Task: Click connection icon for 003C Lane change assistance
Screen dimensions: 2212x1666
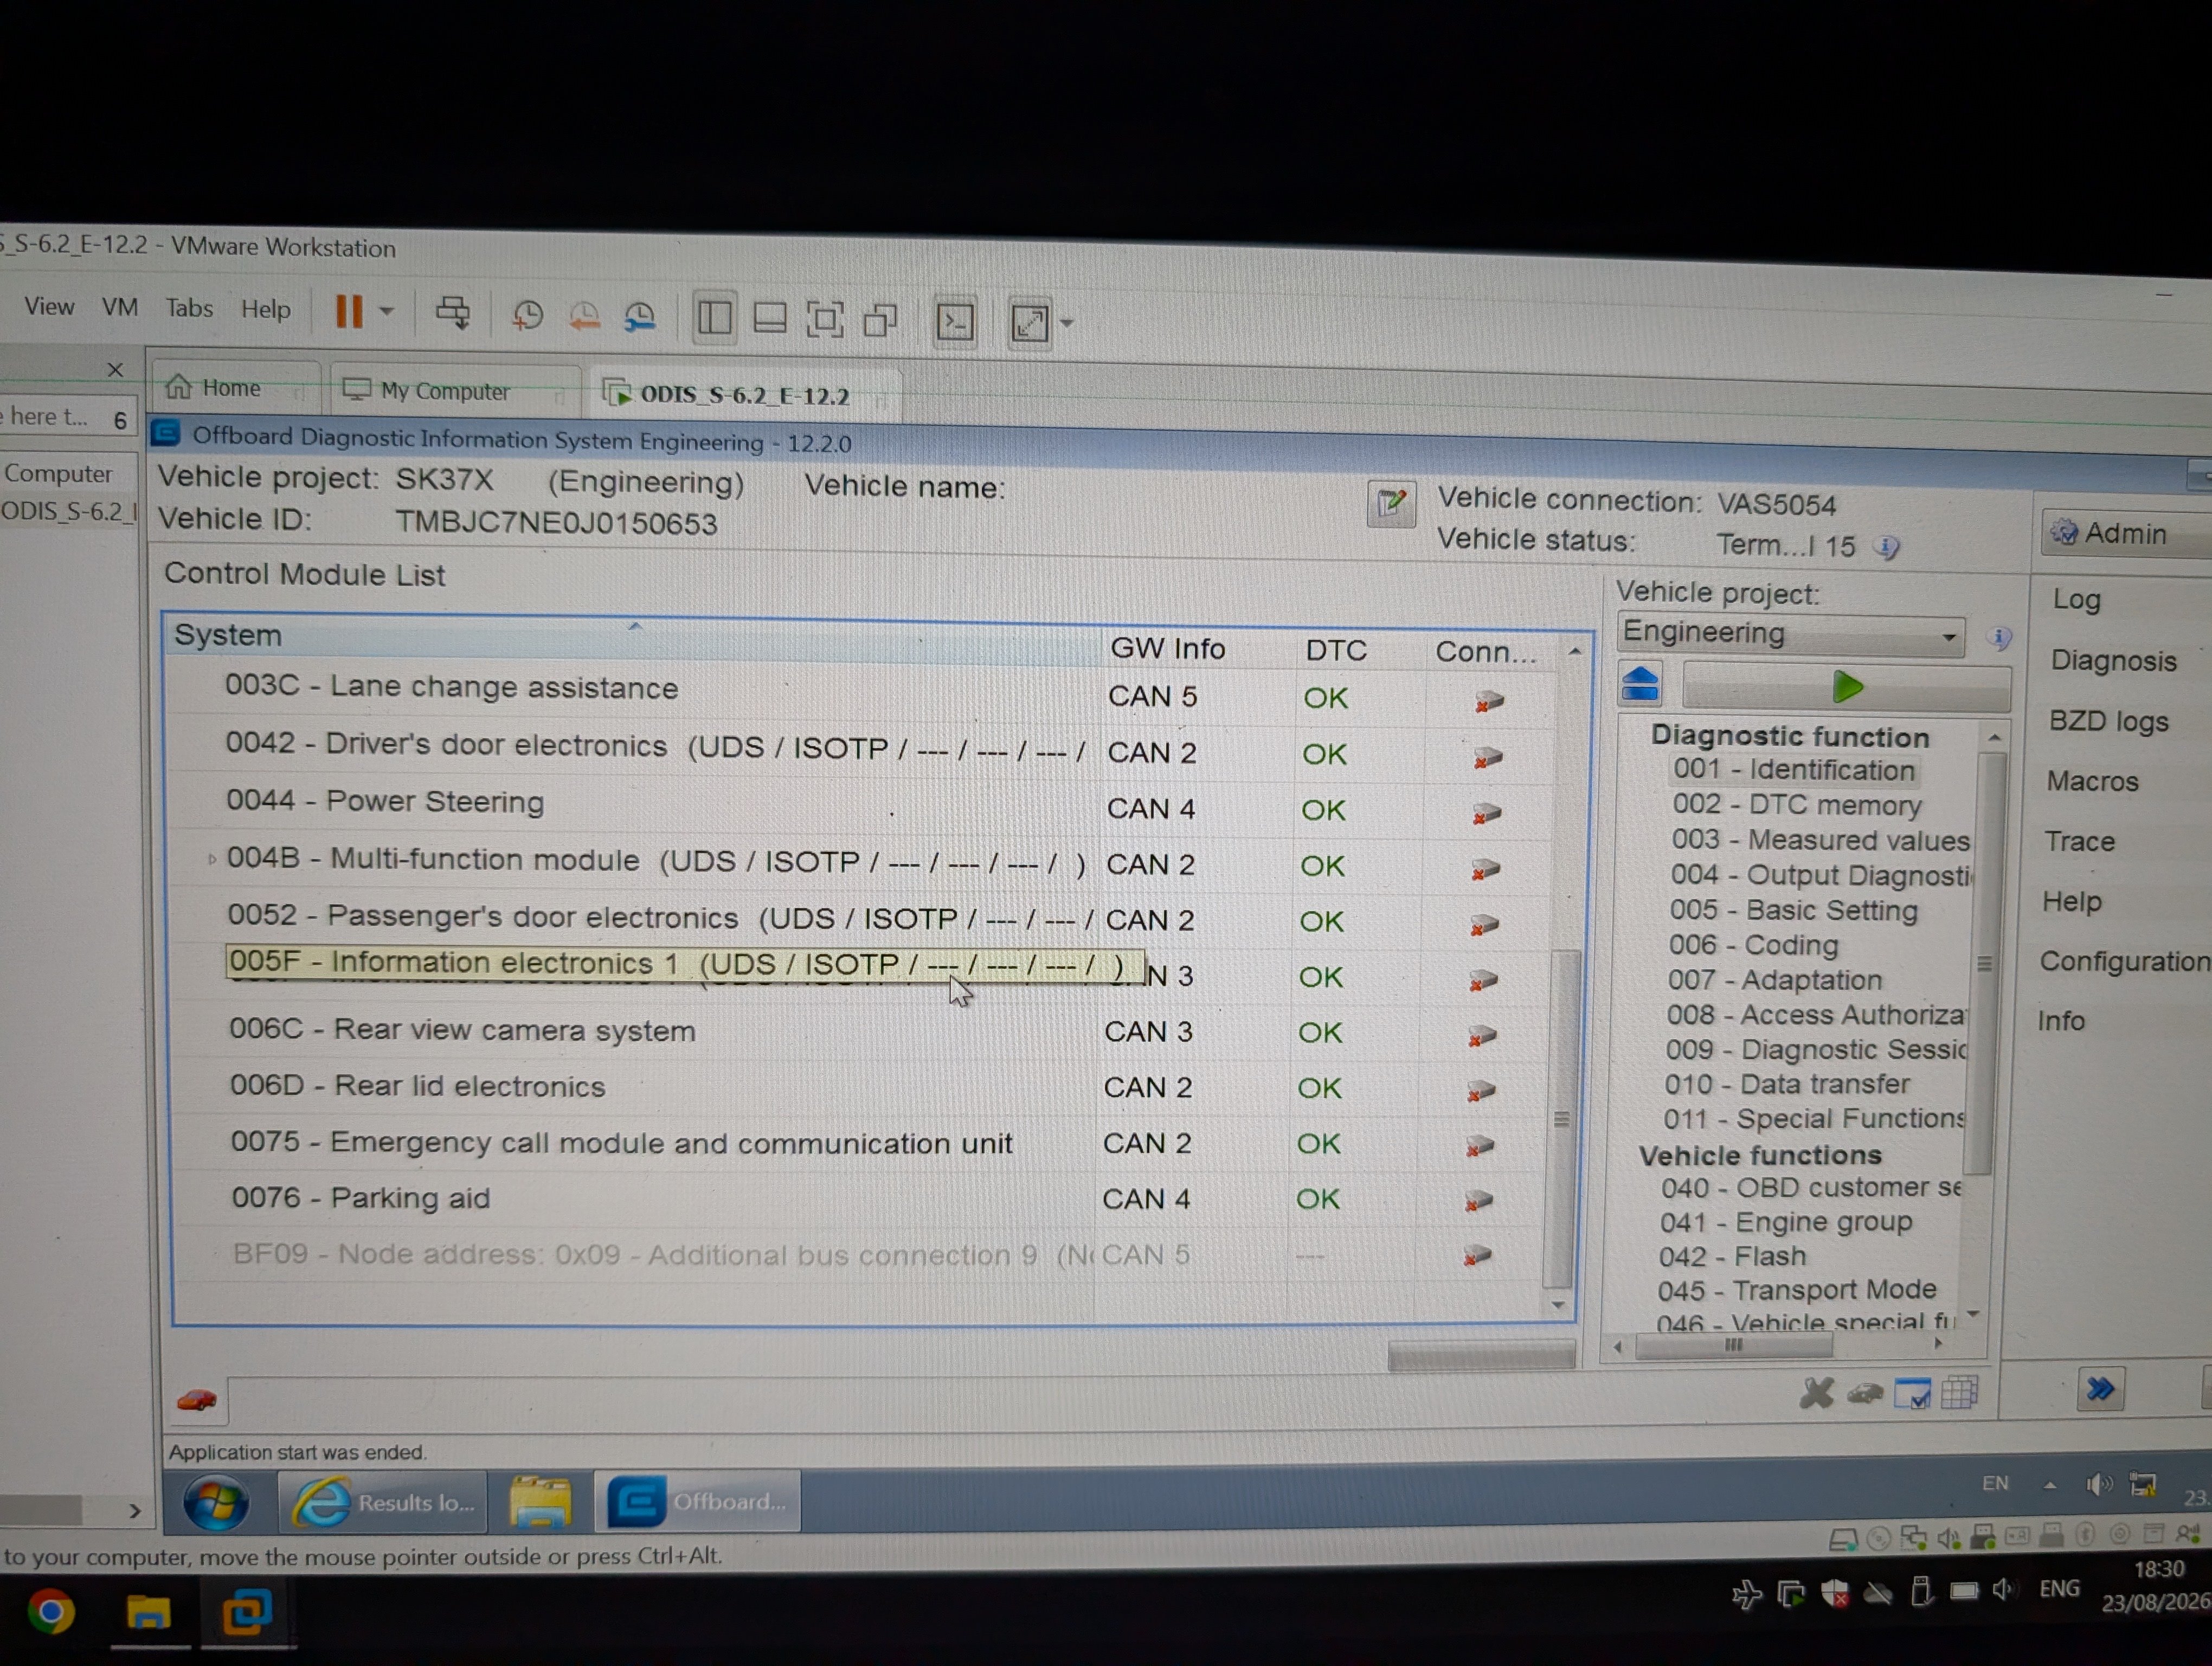Action: tap(1489, 701)
